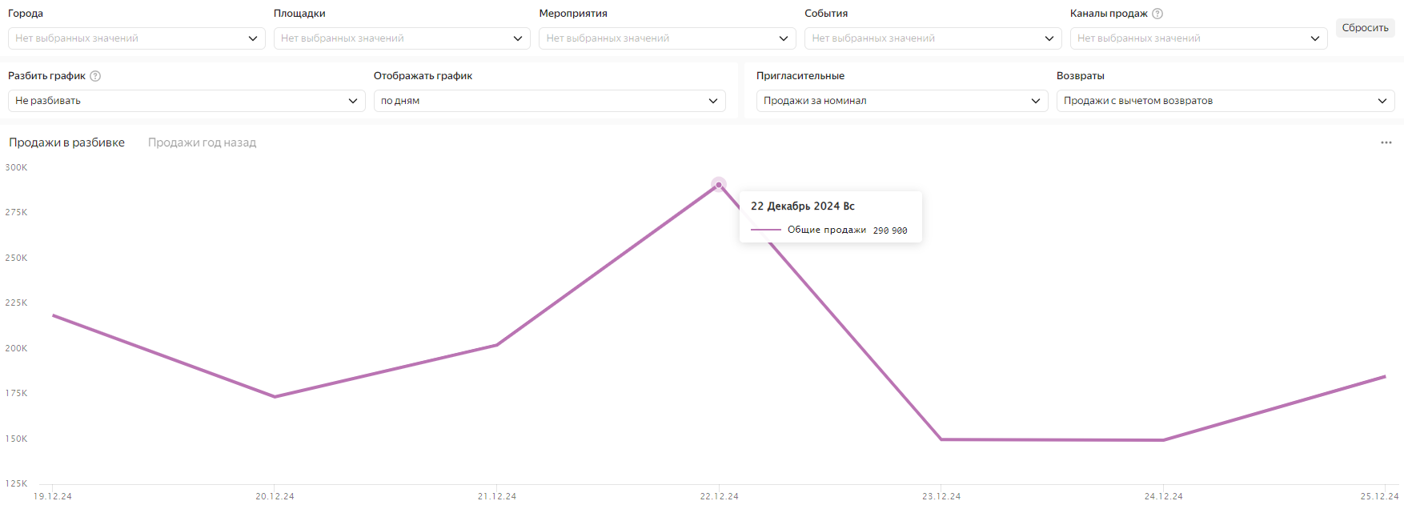Click help icon next to Разбить график
The width and height of the screenshot is (1404, 513).
(95, 76)
